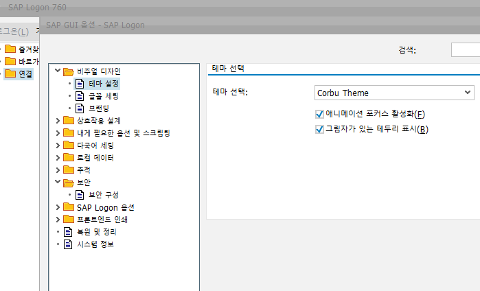Click the 다국어 세팅 folder icon
This screenshot has width=480, height=291.
[68, 145]
